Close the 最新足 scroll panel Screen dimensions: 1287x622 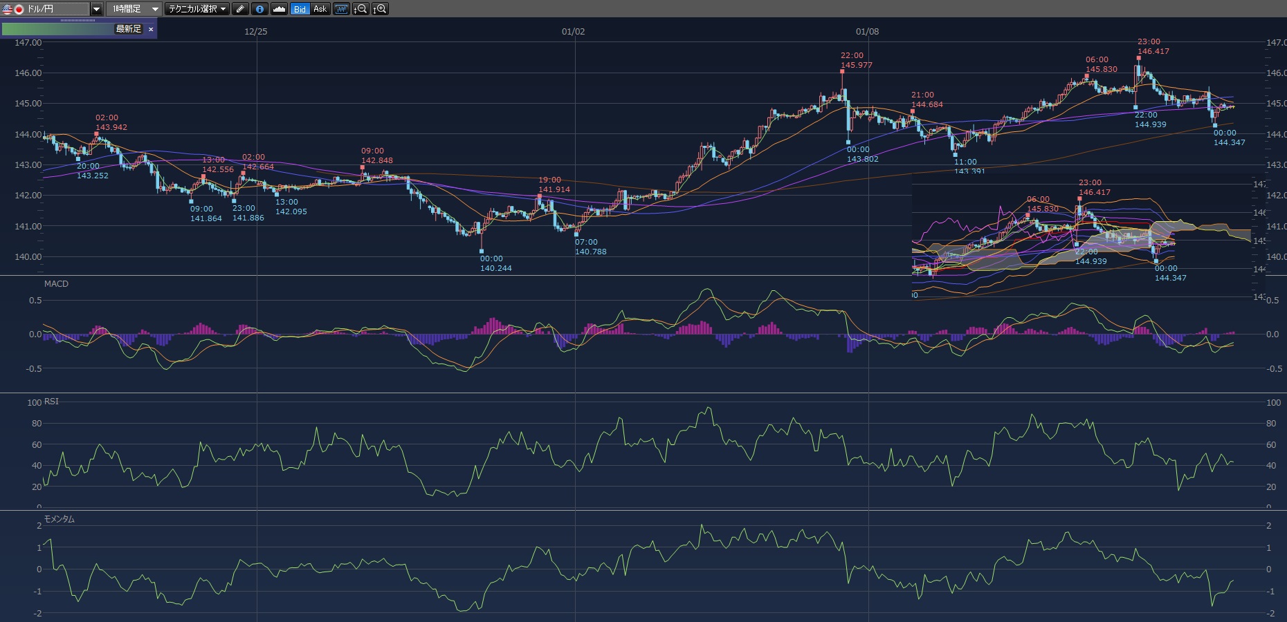click(x=151, y=29)
